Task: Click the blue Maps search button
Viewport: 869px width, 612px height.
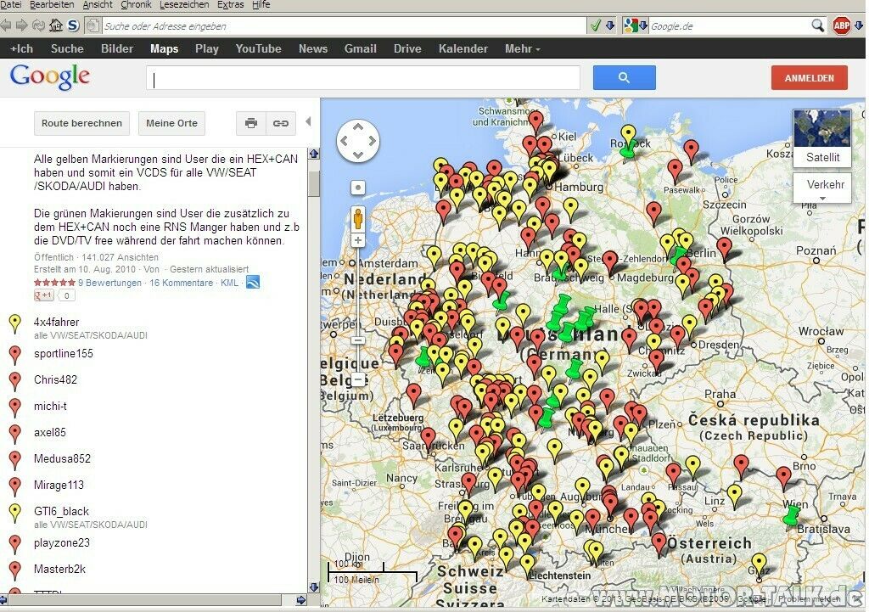Action: pyautogui.click(x=624, y=77)
